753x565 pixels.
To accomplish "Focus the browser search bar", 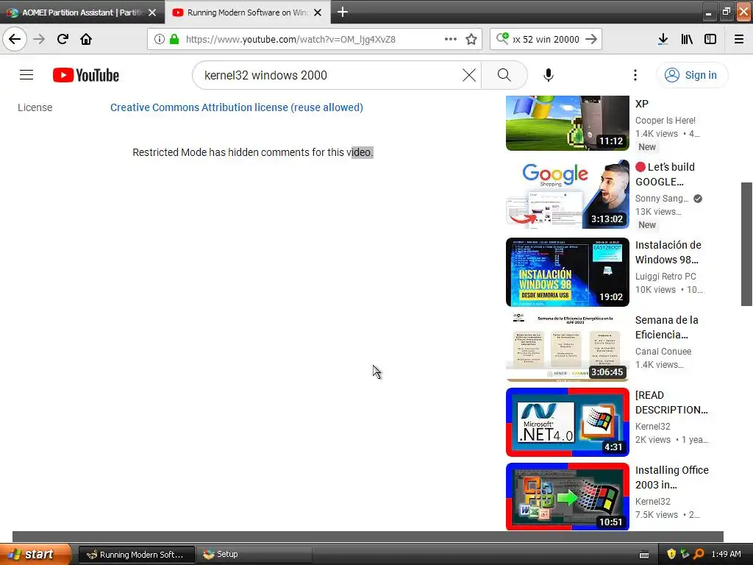I will (x=546, y=39).
